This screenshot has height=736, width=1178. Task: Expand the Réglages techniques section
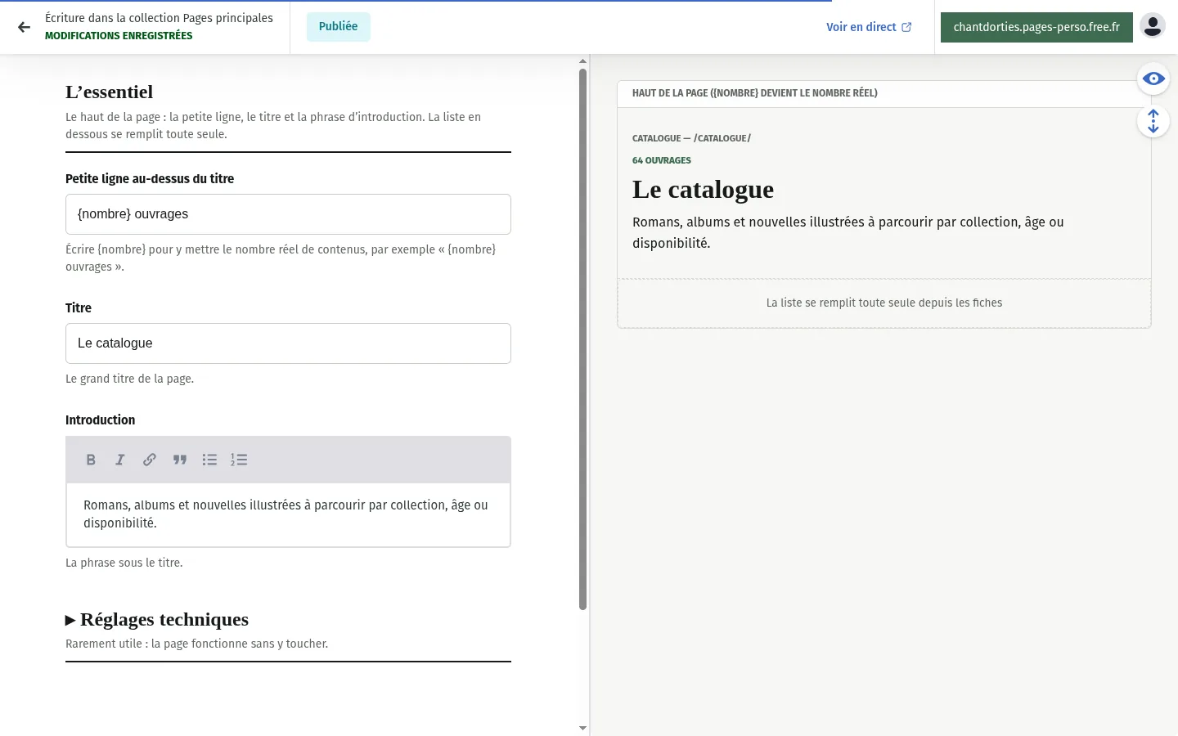157,620
